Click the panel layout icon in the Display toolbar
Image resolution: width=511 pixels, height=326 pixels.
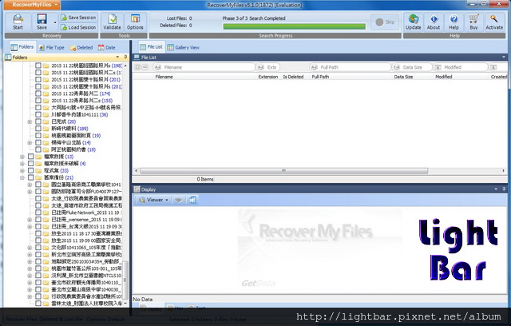(x=192, y=200)
